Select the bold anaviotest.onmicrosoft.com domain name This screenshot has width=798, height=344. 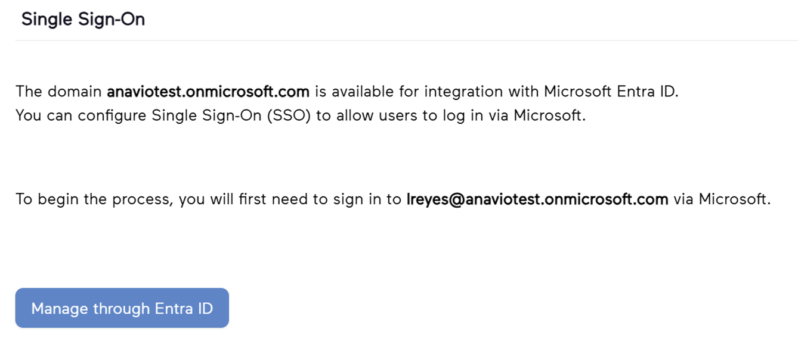coord(208,92)
